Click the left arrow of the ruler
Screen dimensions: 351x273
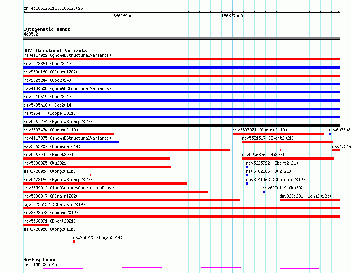click(x=24, y=13)
